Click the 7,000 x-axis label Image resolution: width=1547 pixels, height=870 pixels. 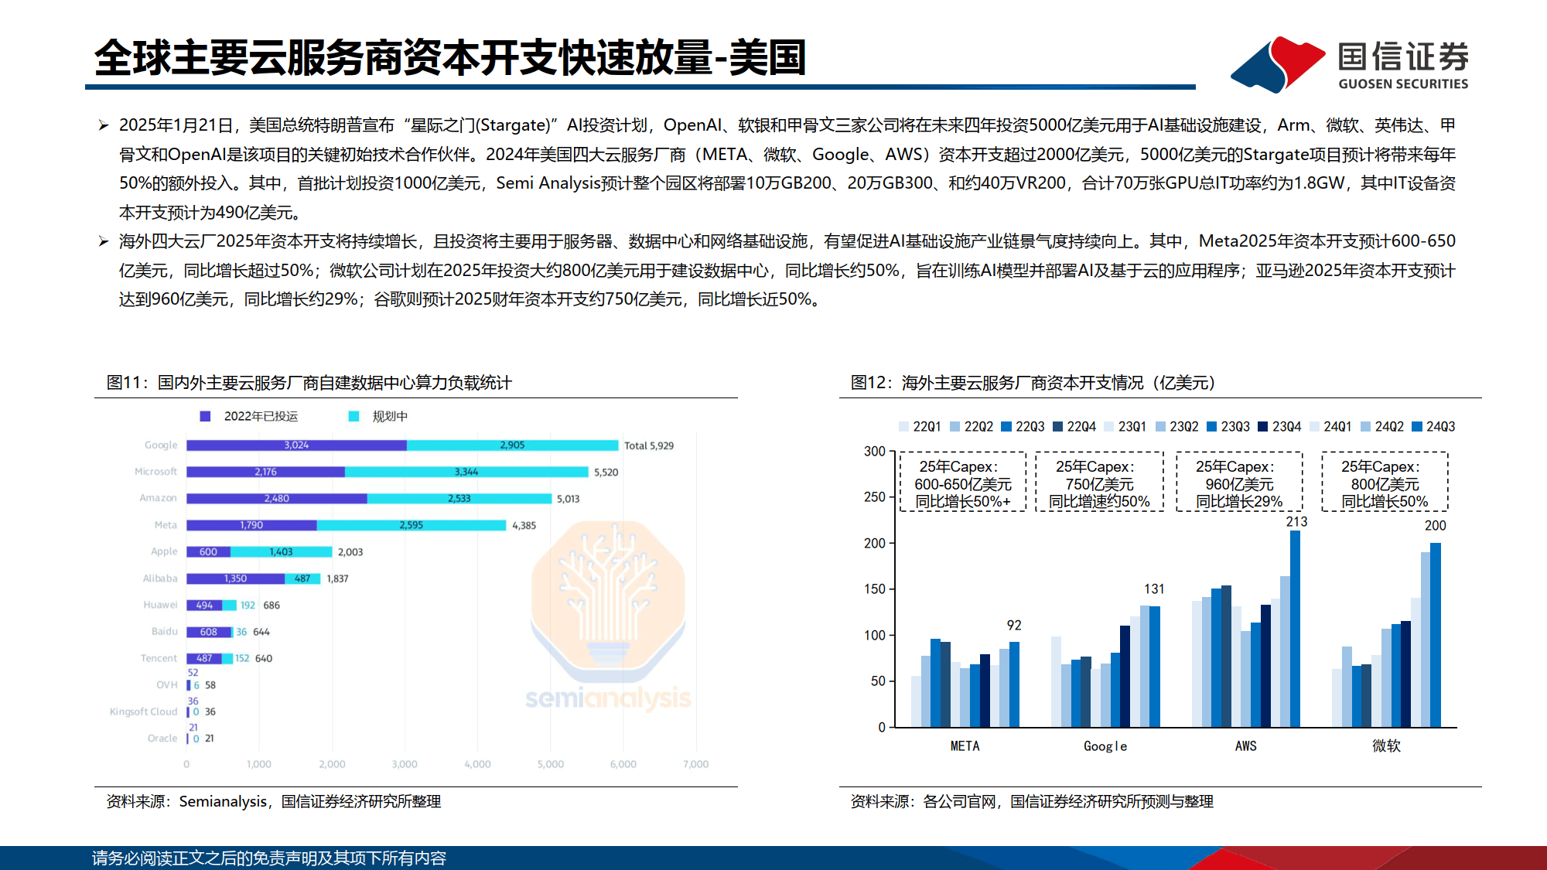pyautogui.click(x=695, y=764)
